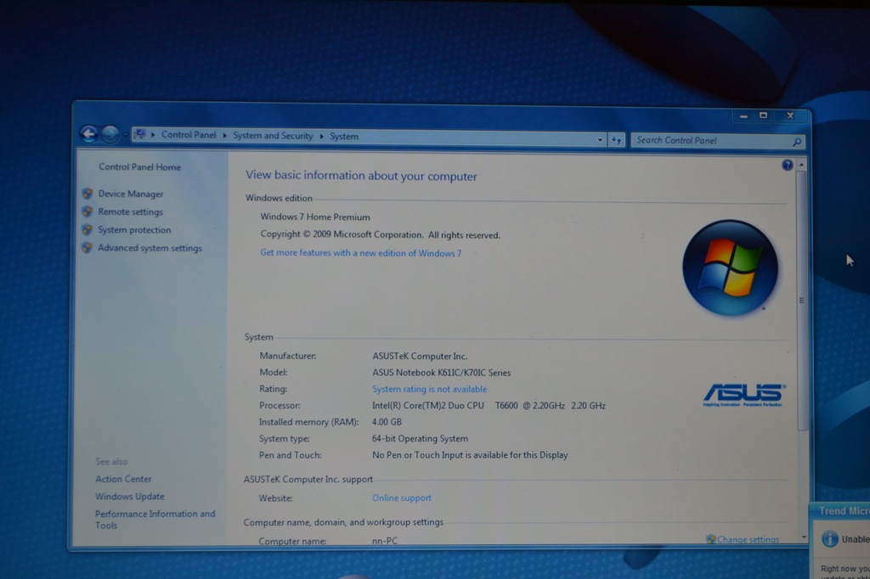Click System in the breadcrumb path
The width and height of the screenshot is (870, 579).
(x=344, y=137)
